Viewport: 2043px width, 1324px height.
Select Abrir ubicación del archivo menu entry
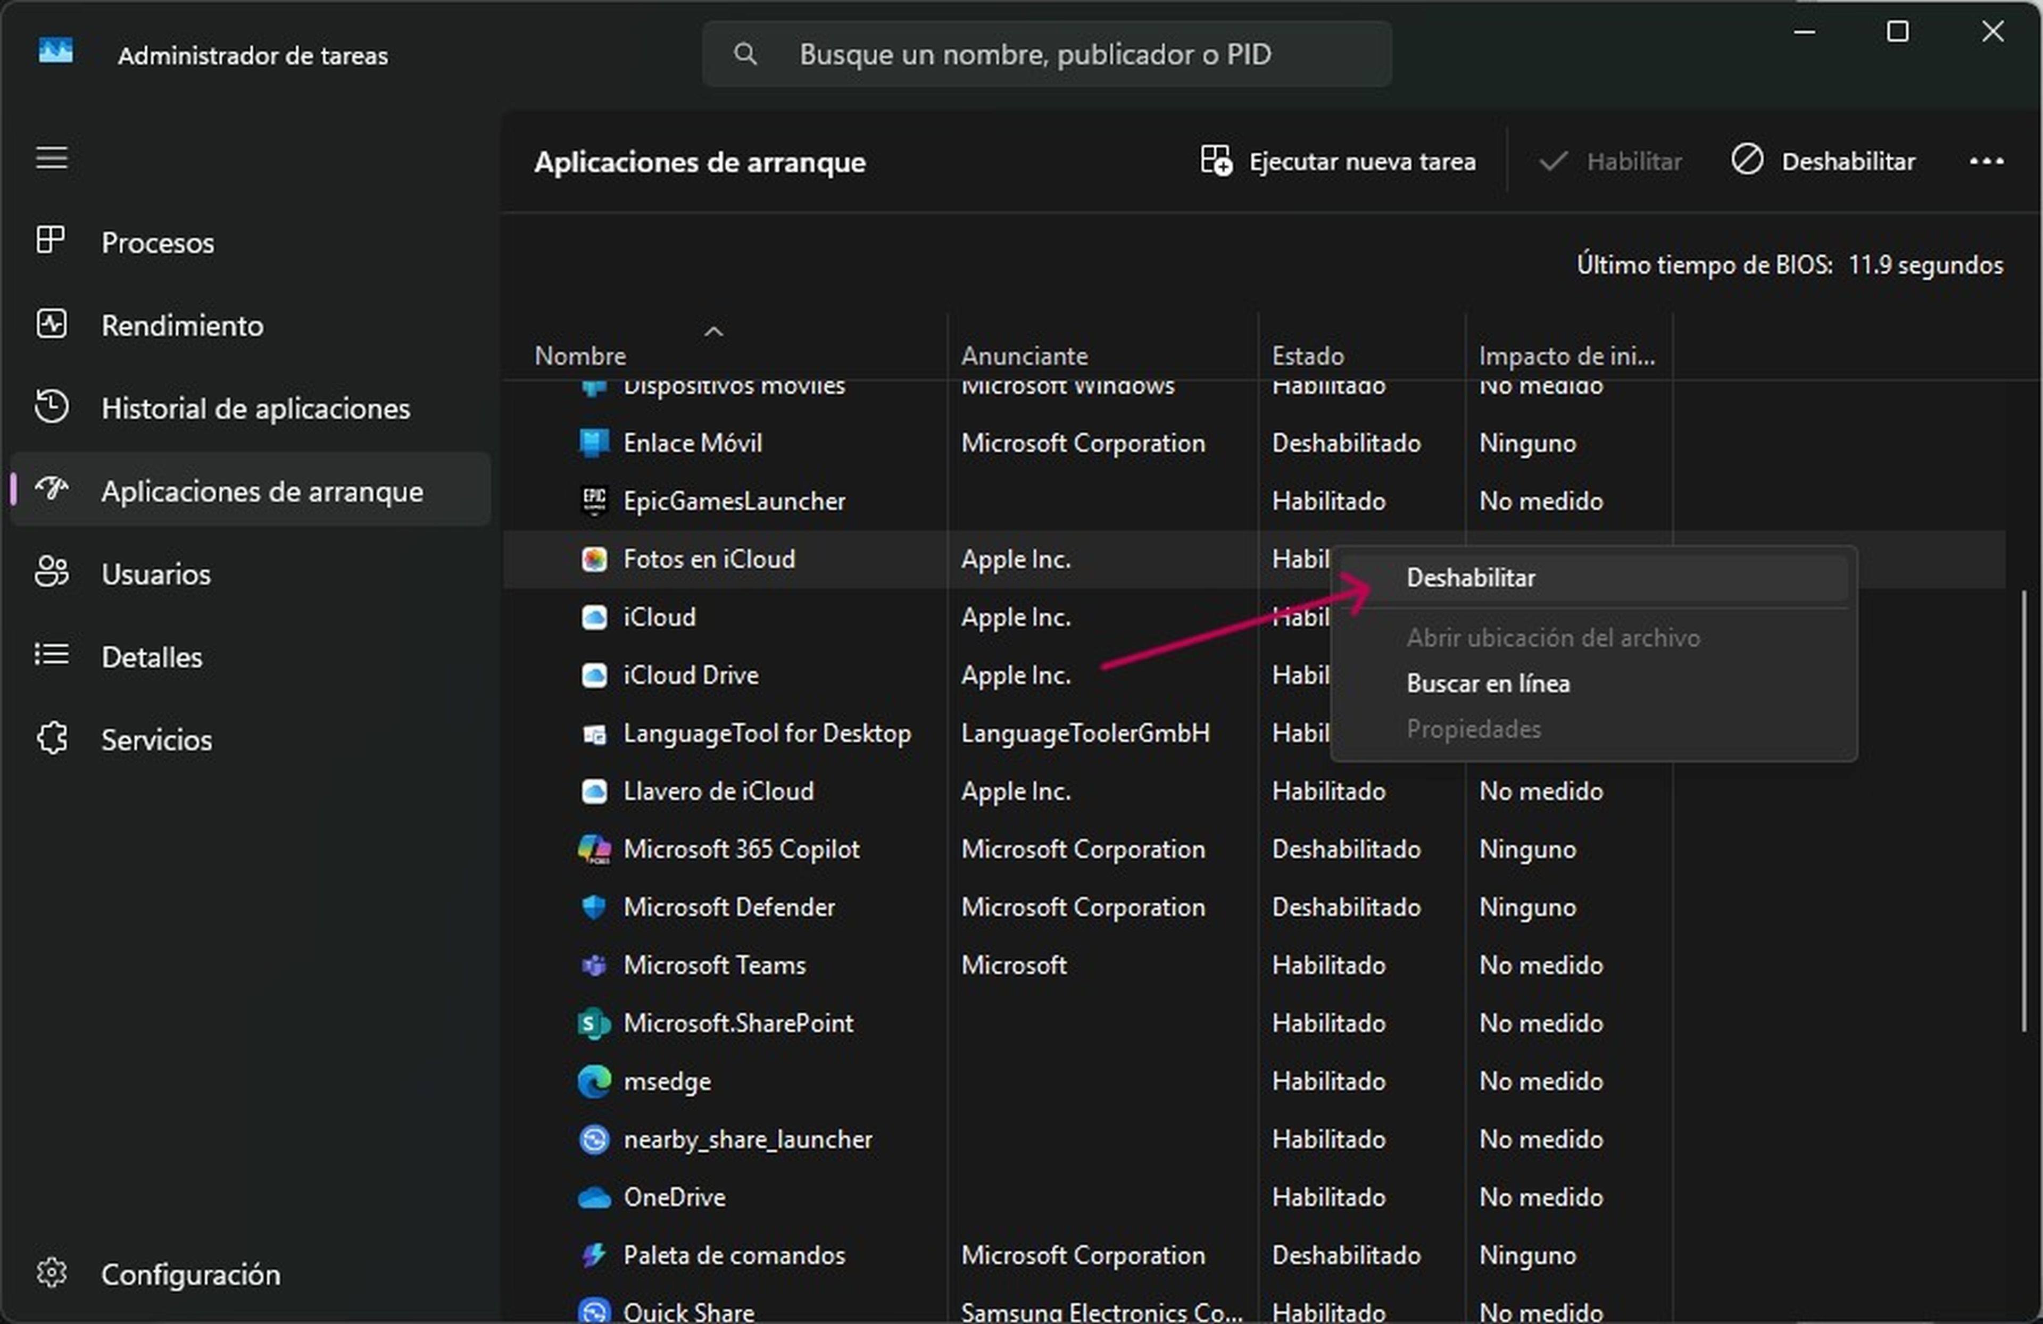[x=1594, y=638]
